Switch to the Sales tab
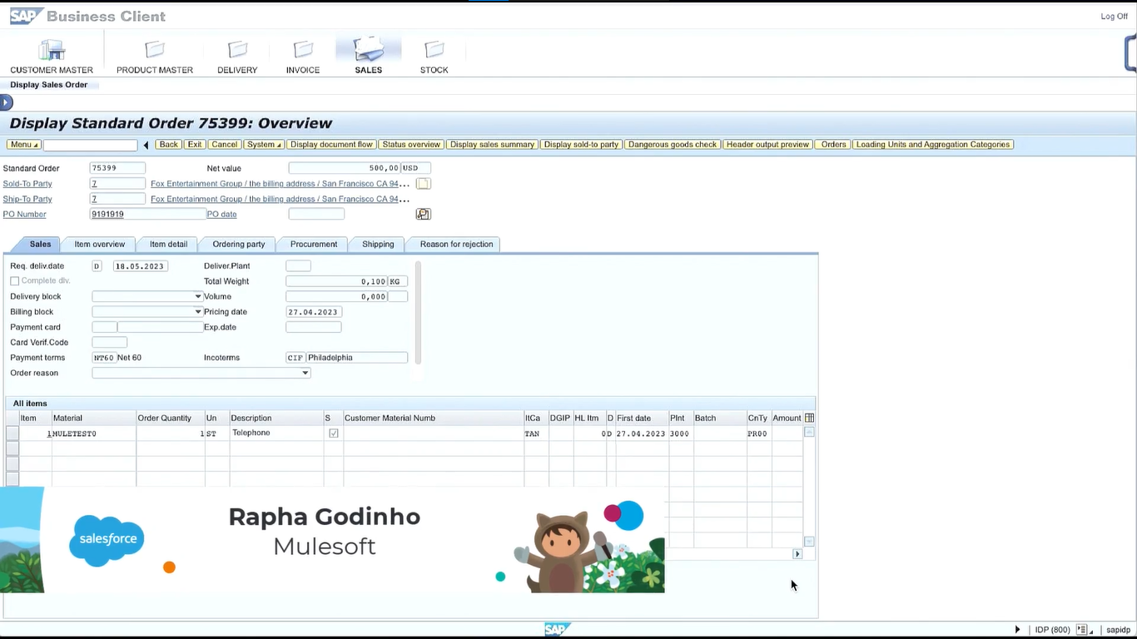 coord(40,245)
